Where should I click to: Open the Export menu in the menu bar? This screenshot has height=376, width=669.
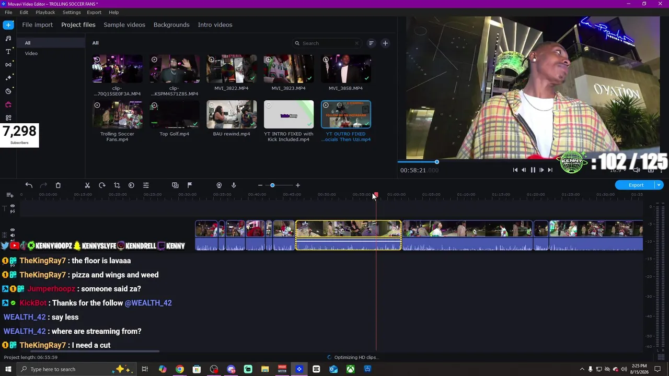click(x=94, y=12)
